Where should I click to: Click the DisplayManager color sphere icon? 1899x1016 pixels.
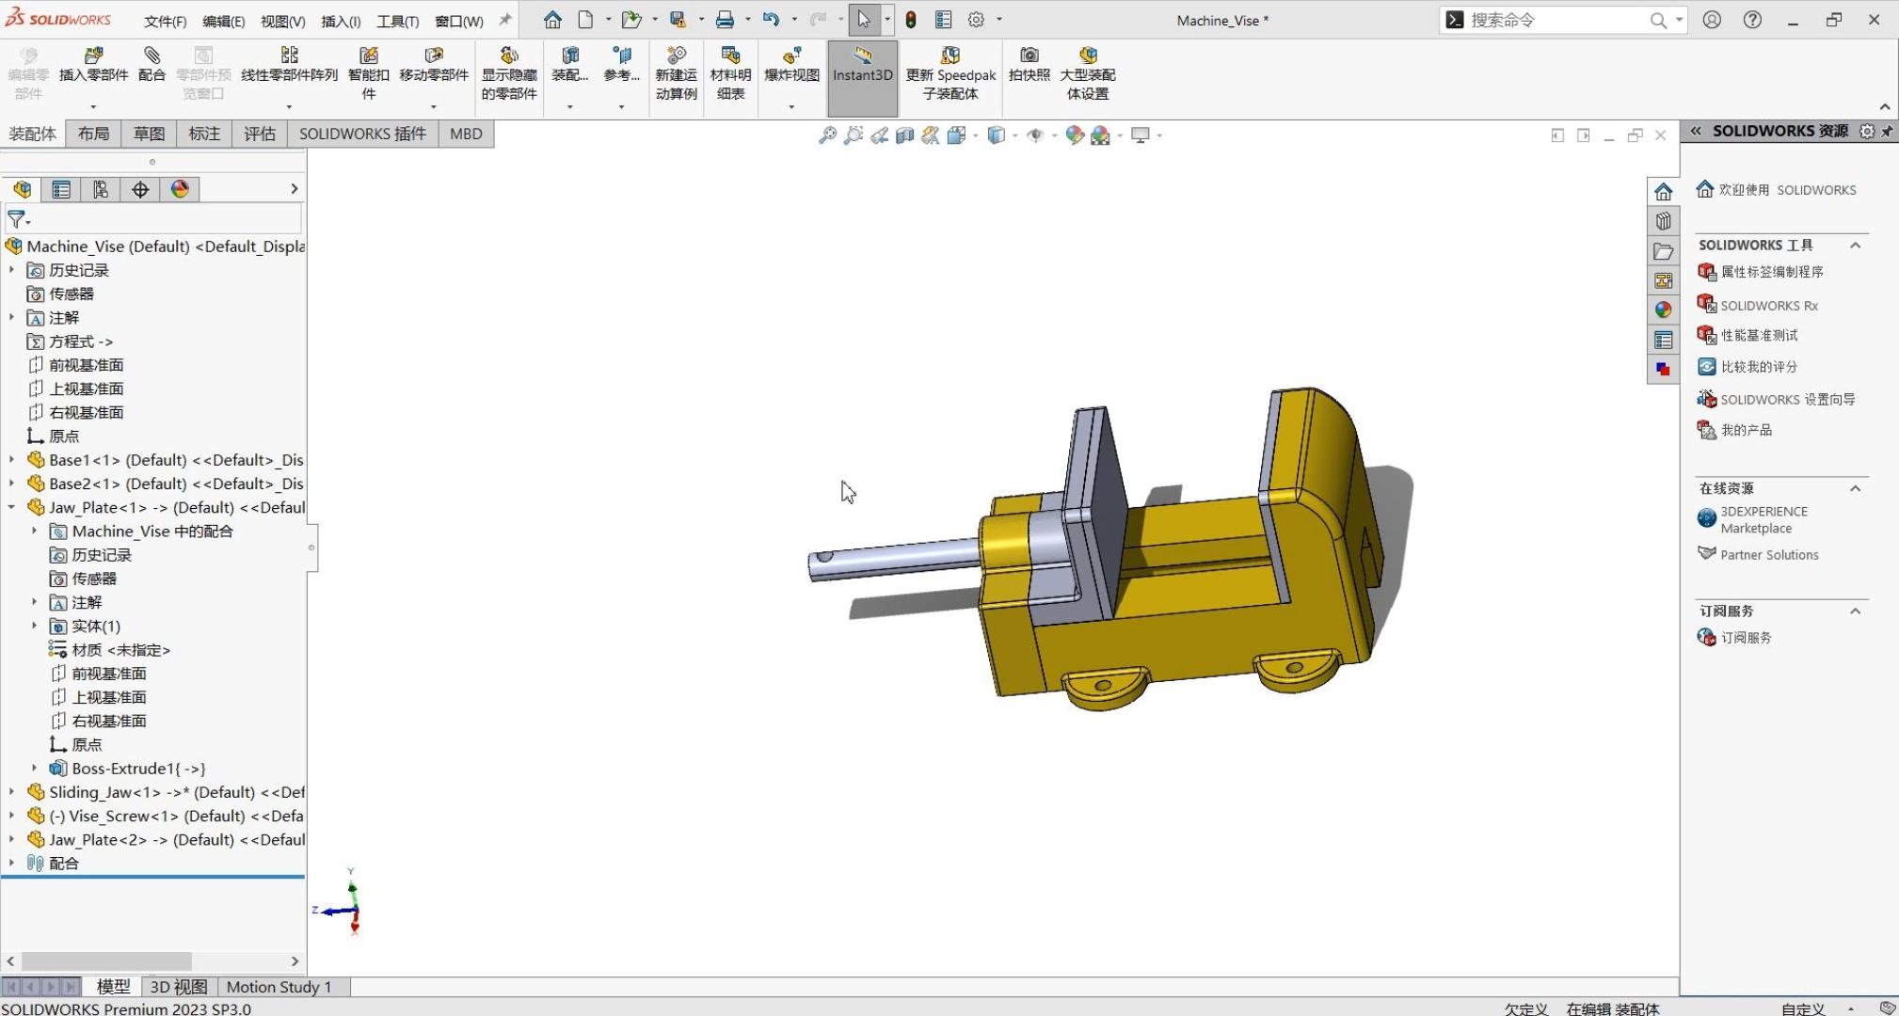(180, 190)
